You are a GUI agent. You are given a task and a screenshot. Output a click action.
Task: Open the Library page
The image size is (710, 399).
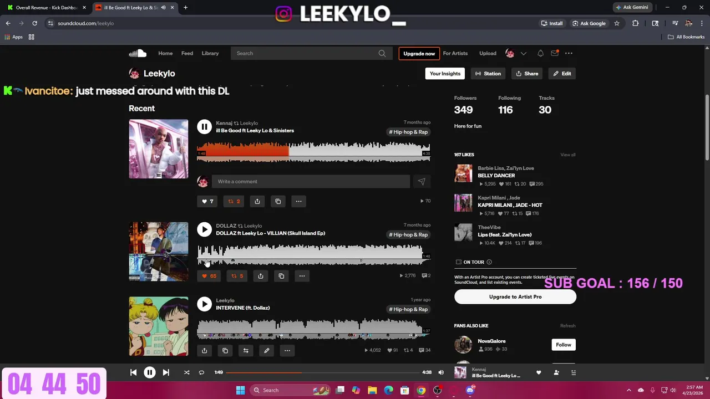point(210,53)
